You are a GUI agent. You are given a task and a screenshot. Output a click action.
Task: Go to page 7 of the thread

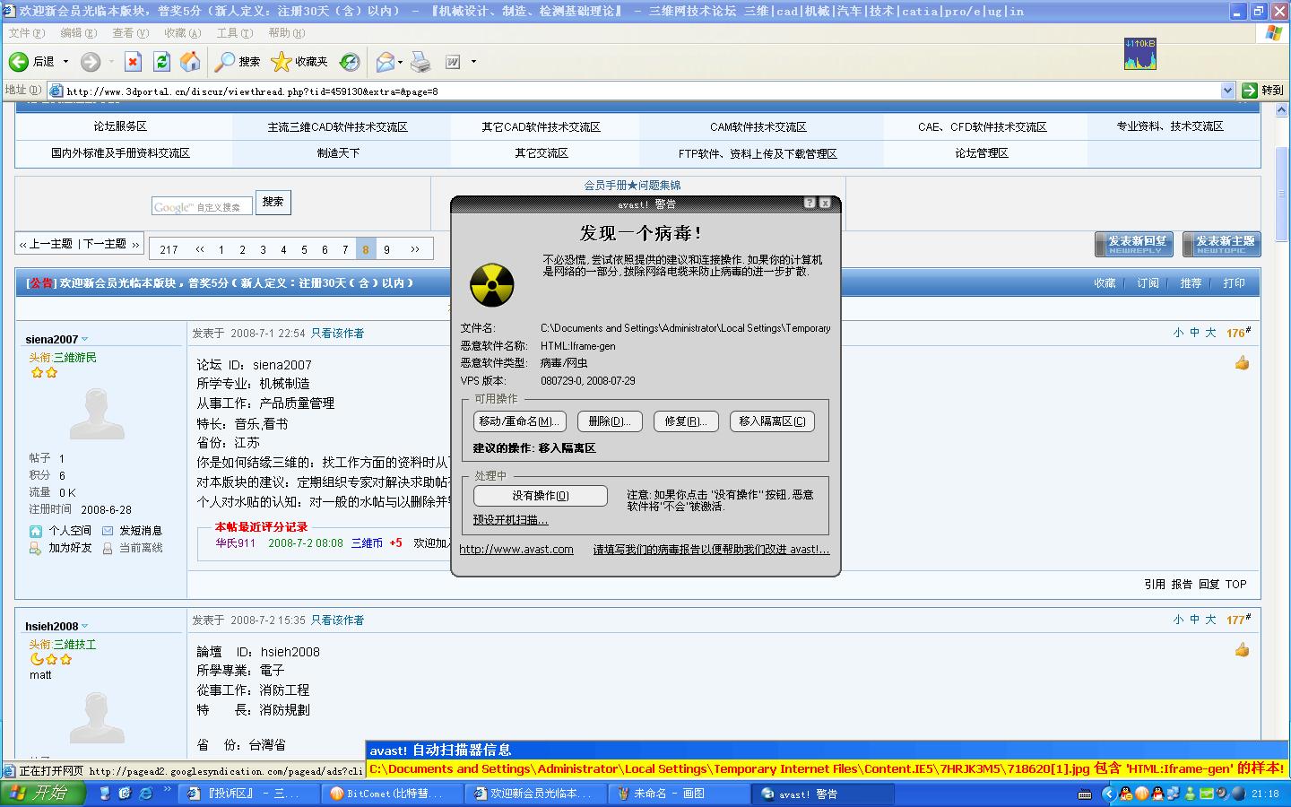pyautogui.click(x=345, y=249)
